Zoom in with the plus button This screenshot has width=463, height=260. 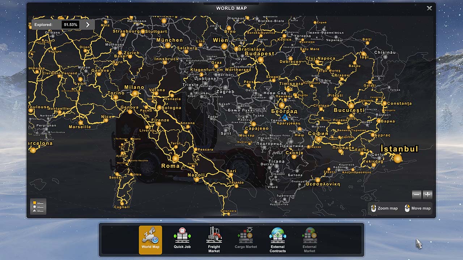(x=428, y=195)
